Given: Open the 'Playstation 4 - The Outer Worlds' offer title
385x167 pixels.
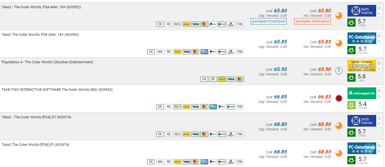Looking at the screenshot, I should pos(47,62).
